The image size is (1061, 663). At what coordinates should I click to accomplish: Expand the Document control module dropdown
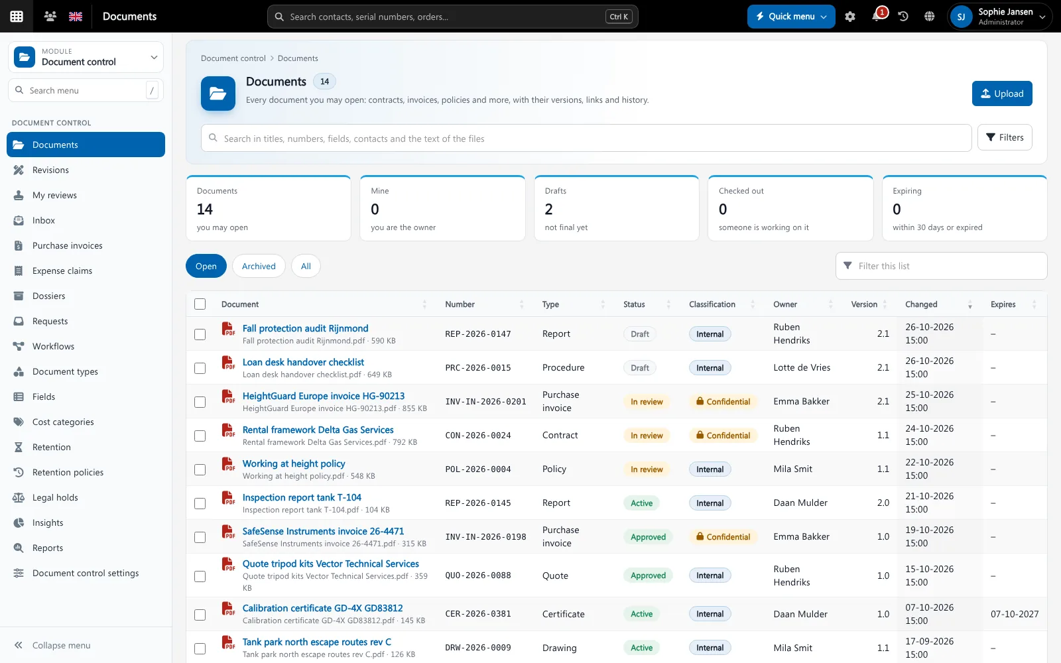[x=86, y=57]
